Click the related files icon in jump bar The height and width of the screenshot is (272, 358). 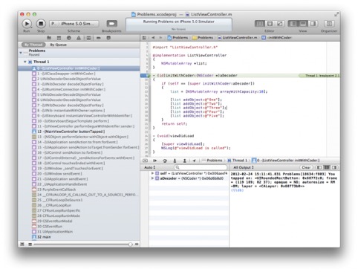coord(144,38)
